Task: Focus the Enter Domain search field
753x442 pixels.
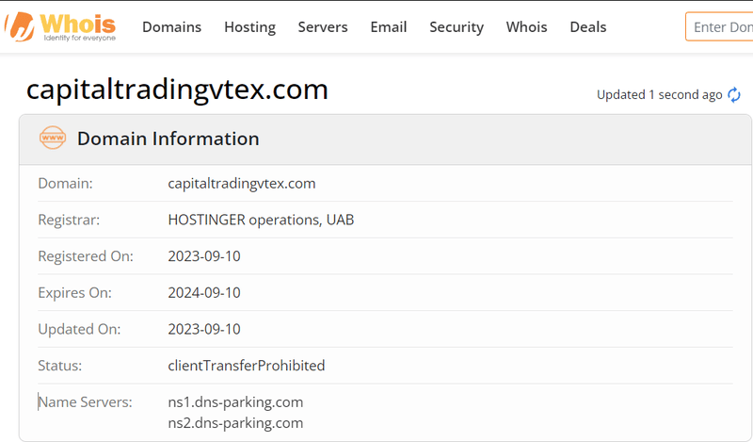Action: (x=719, y=27)
